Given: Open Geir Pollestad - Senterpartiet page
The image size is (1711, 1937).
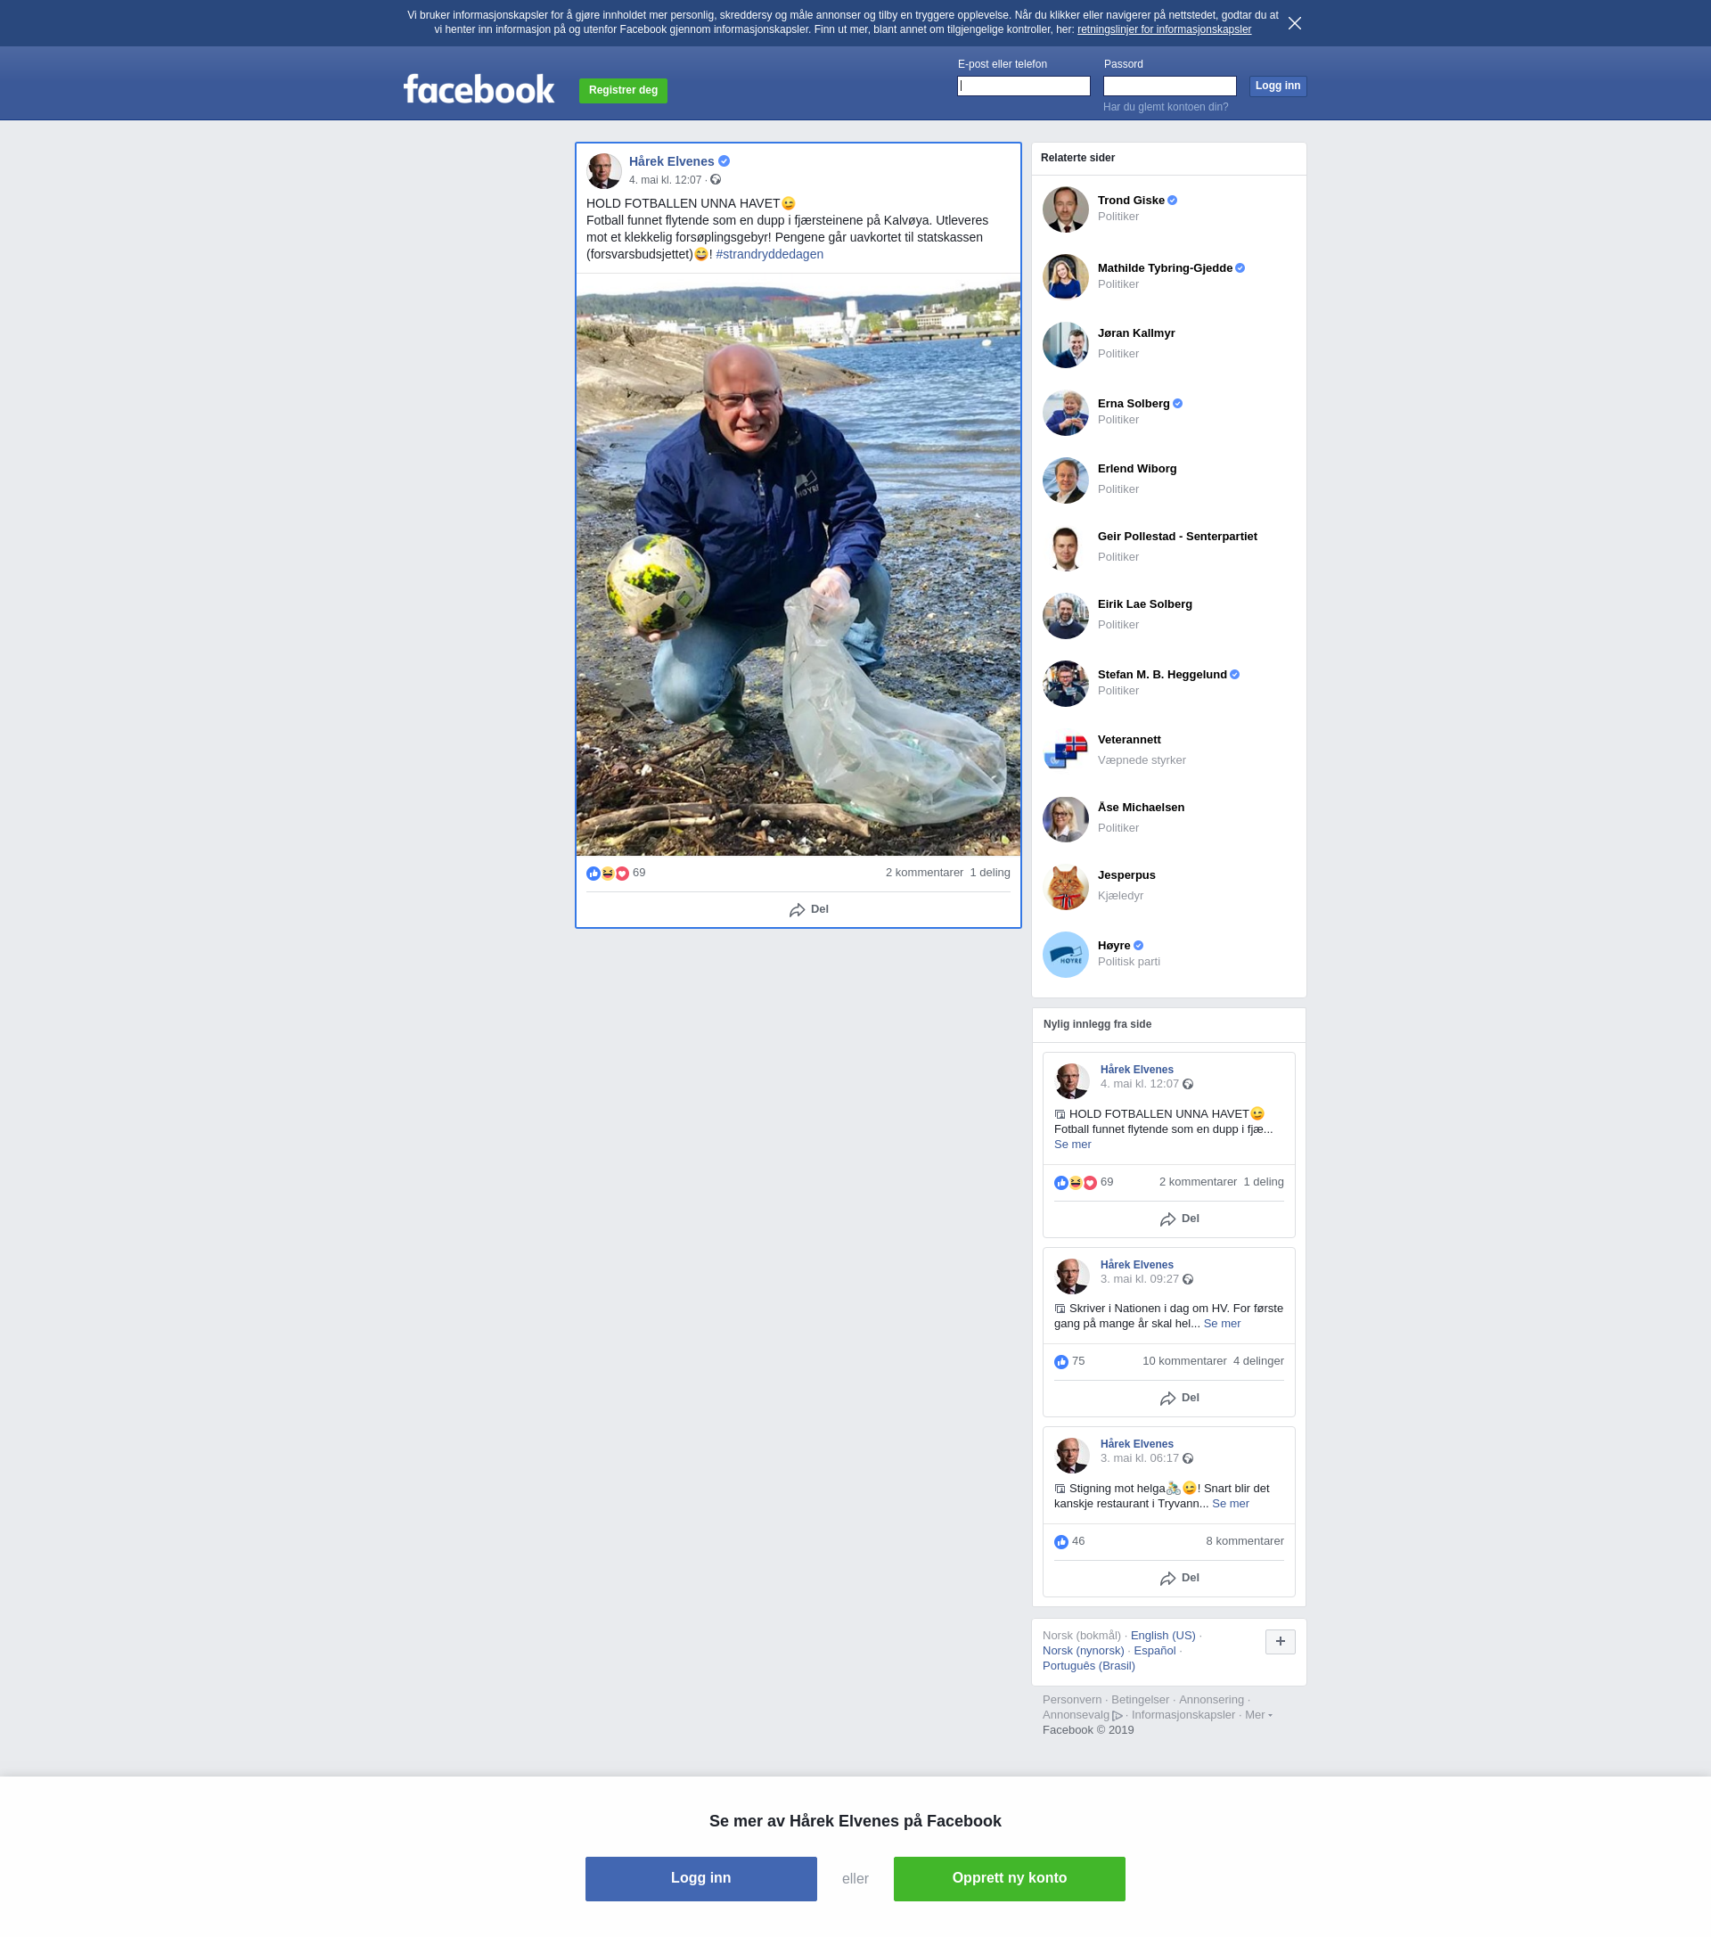Looking at the screenshot, I should (1176, 537).
